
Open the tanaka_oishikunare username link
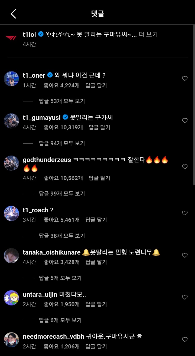coord(51,252)
